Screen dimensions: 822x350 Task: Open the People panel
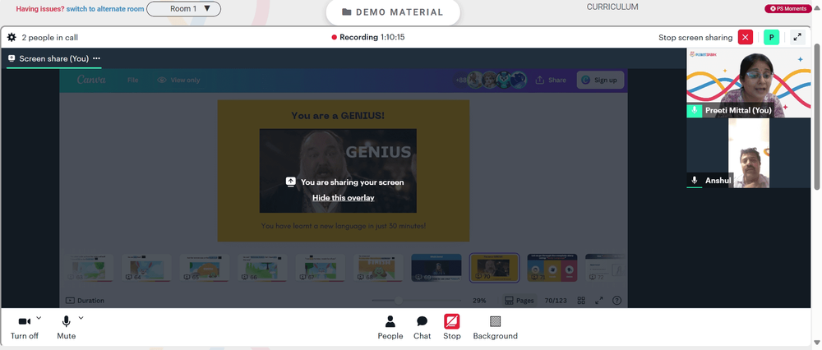tap(390, 328)
